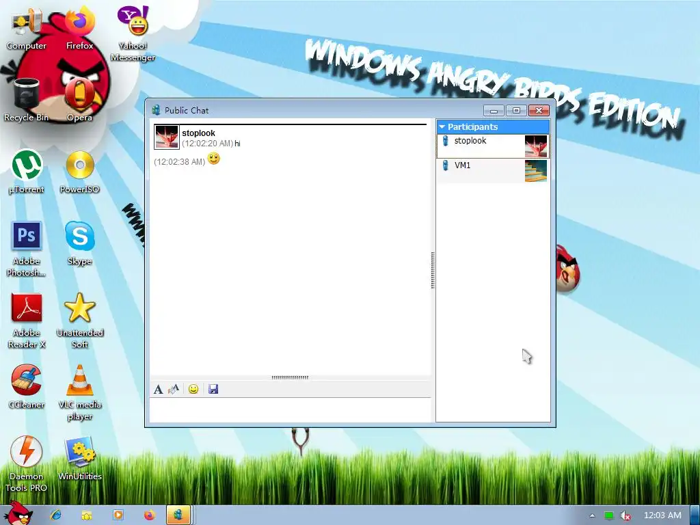Viewport: 700px width, 525px height.
Task: Open the smiley emoticon picker
Action: pyautogui.click(x=193, y=389)
